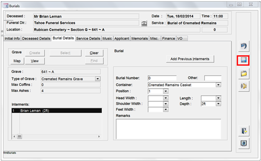
Task: Click the Location field
Action: (x=117, y=30)
